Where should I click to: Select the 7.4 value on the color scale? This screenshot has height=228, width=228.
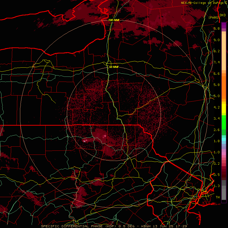[217, 62]
